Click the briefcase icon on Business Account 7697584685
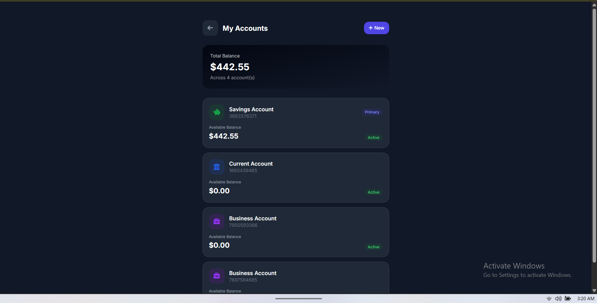This screenshot has height=303, width=597. 217,276
